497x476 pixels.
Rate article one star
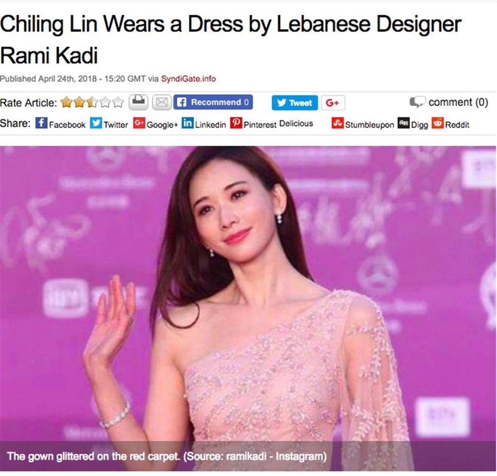[x=66, y=102]
